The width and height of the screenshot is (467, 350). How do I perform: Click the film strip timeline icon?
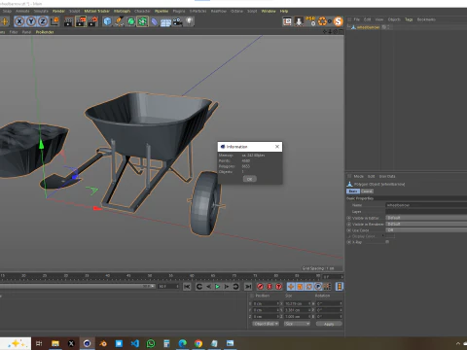tap(340, 287)
